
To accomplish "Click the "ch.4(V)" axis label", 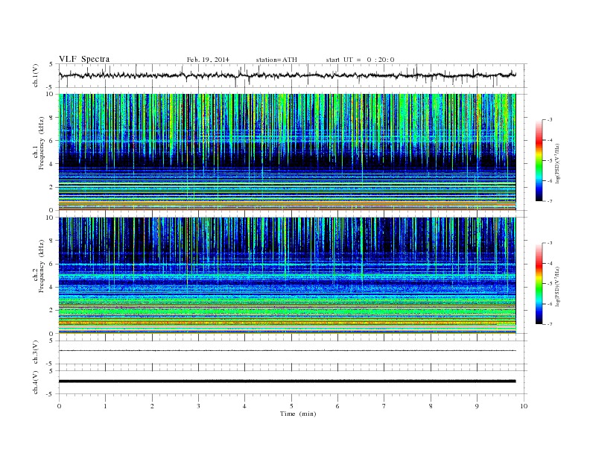I will click(x=36, y=382).
